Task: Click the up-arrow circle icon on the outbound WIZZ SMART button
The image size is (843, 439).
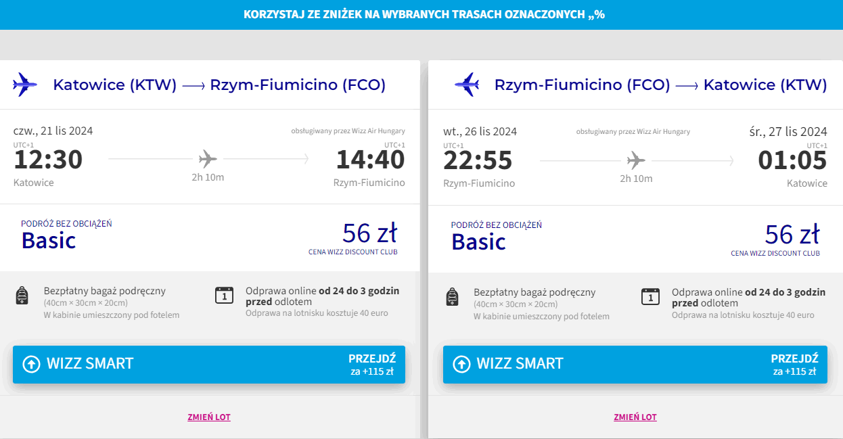Action: click(31, 364)
